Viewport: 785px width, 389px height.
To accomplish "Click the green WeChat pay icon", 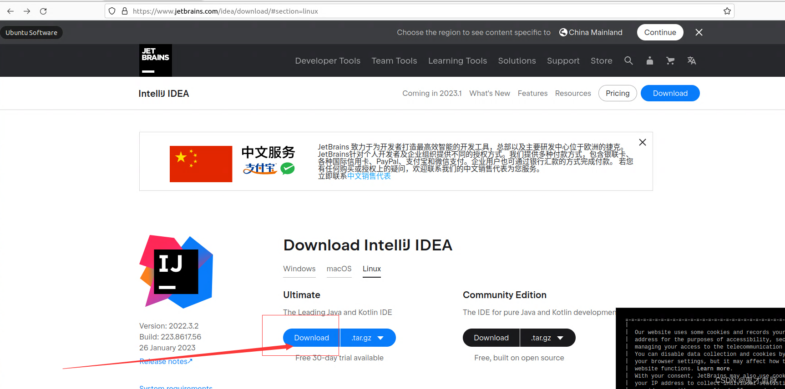I will (288, 169).
